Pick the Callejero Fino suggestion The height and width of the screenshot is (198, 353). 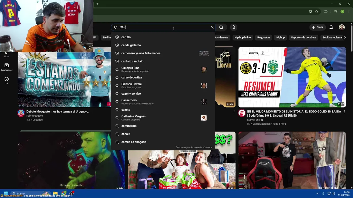(x=163, y=69)
